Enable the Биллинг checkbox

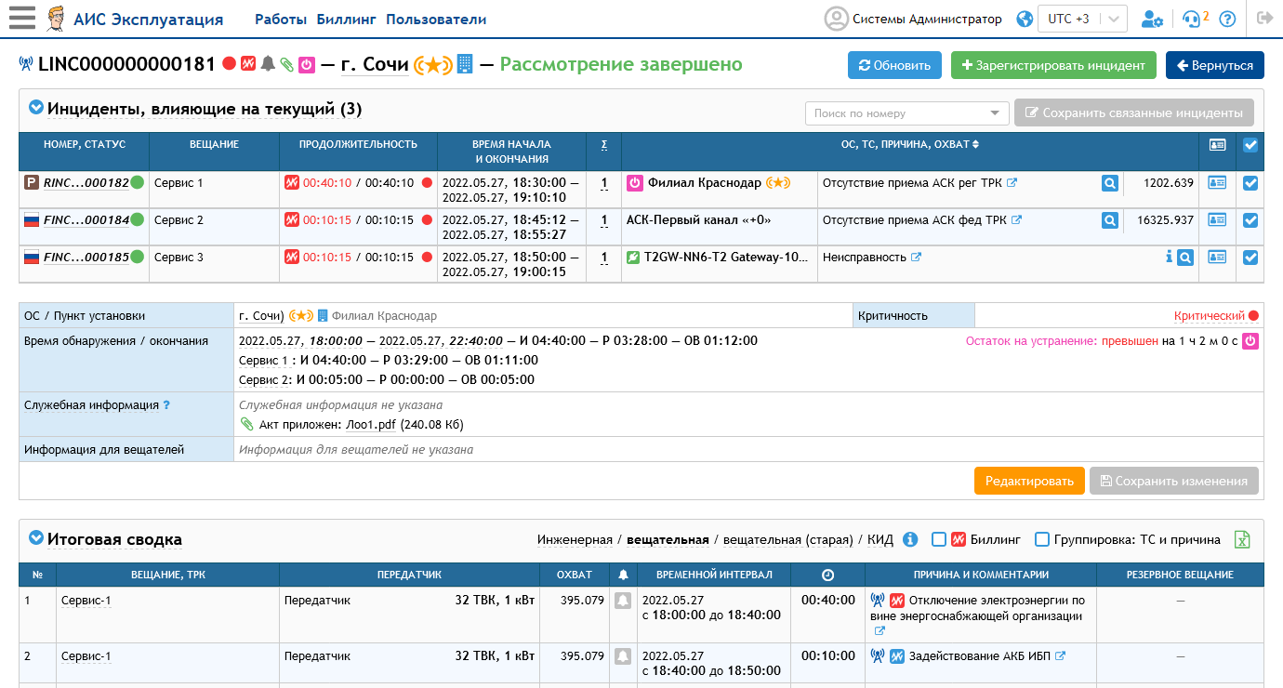[x=939, y=539]
